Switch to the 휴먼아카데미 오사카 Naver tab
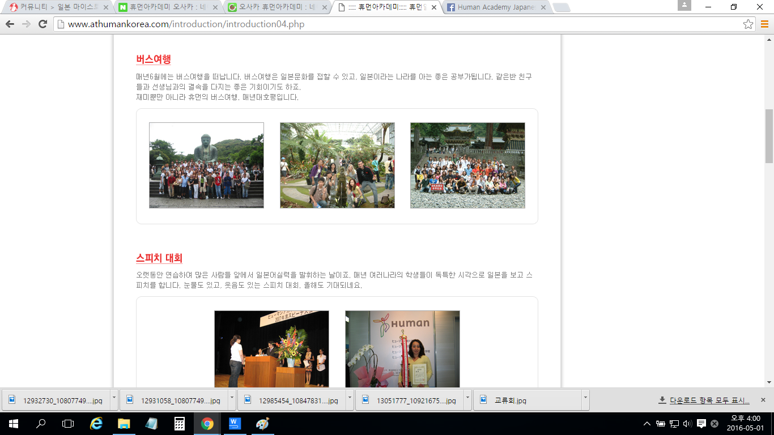Viewport: 774px width, 435px height. pos(167,7)
